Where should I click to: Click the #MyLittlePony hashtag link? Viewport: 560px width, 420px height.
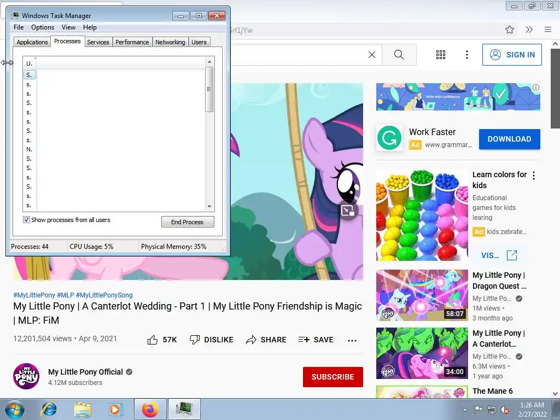[34, 295]
